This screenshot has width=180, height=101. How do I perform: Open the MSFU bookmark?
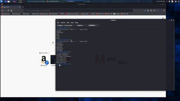(x=62, y=14)
